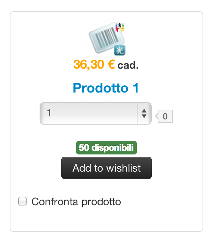The image size is (213, 241).
Task: Click the down arrow of quantity selector
Action: (x=144, y=116)
